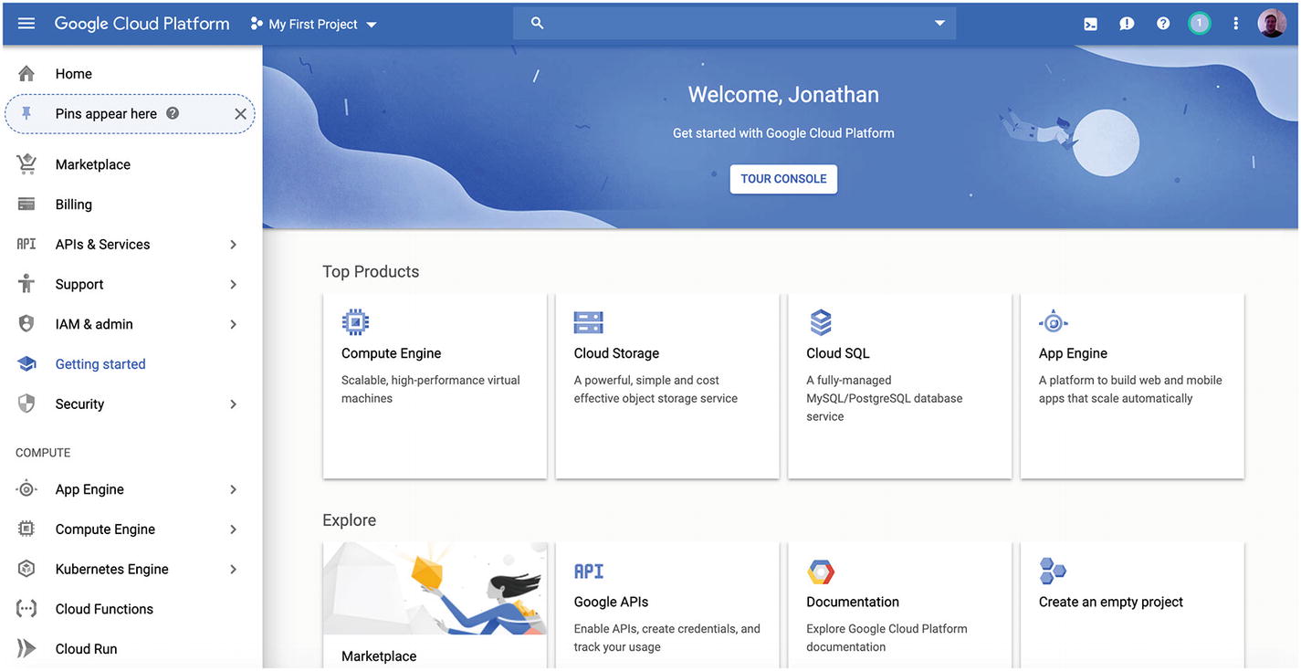This screenshot has width=1301, height=671.
Task: Click the Cloud Storage card icon
Action: point(589,322)
